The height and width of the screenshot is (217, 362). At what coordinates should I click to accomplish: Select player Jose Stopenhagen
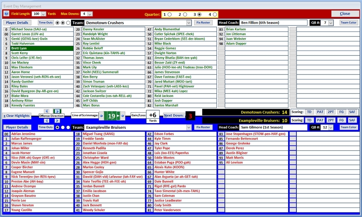(x=256, y=134)
